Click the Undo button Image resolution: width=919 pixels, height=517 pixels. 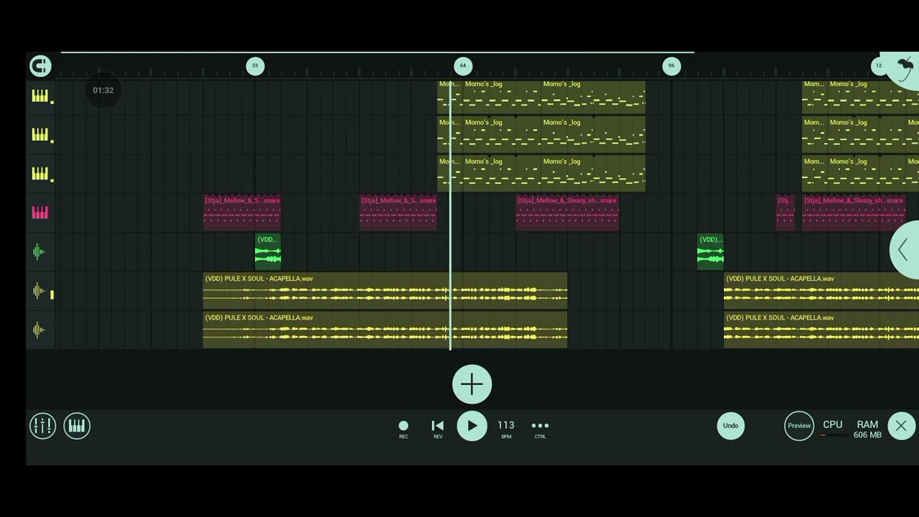[730, 426]
